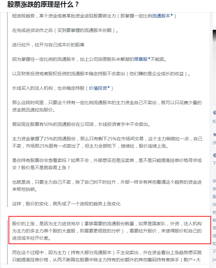216x268 pixels.
Task: Click the sidebar footer text starting with 知 under help icon
Action: tap(214, 122)
